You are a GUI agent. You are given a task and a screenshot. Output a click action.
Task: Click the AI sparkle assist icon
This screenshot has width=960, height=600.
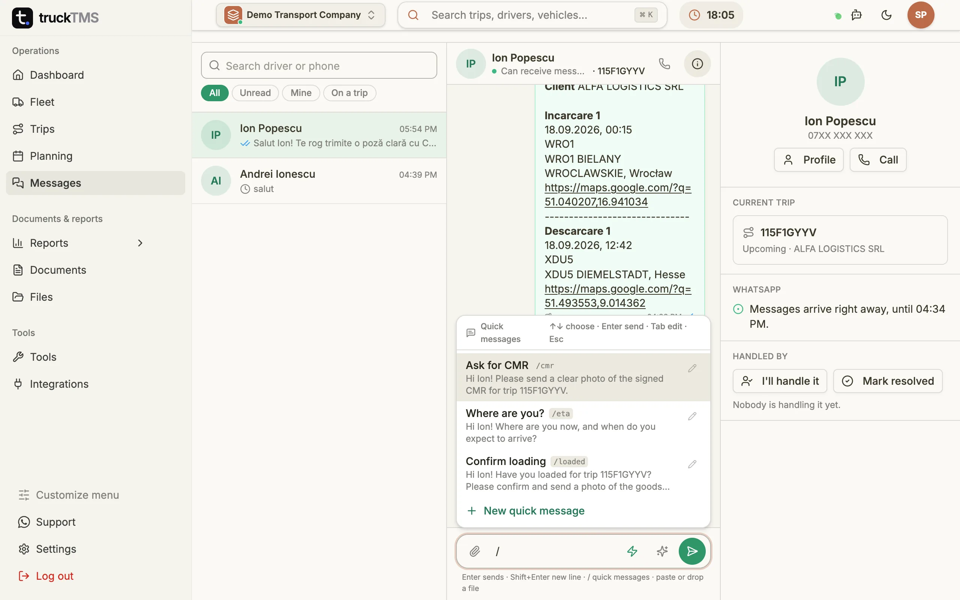(662, 551)
